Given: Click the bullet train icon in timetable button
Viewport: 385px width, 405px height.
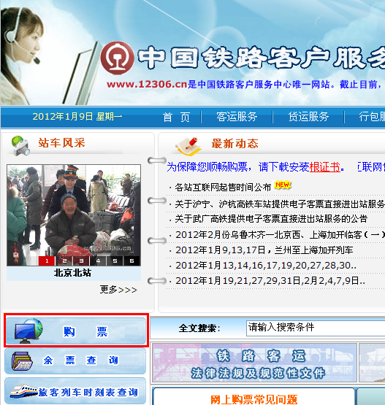Looking at the screenshot, I should tap(24, 391).
